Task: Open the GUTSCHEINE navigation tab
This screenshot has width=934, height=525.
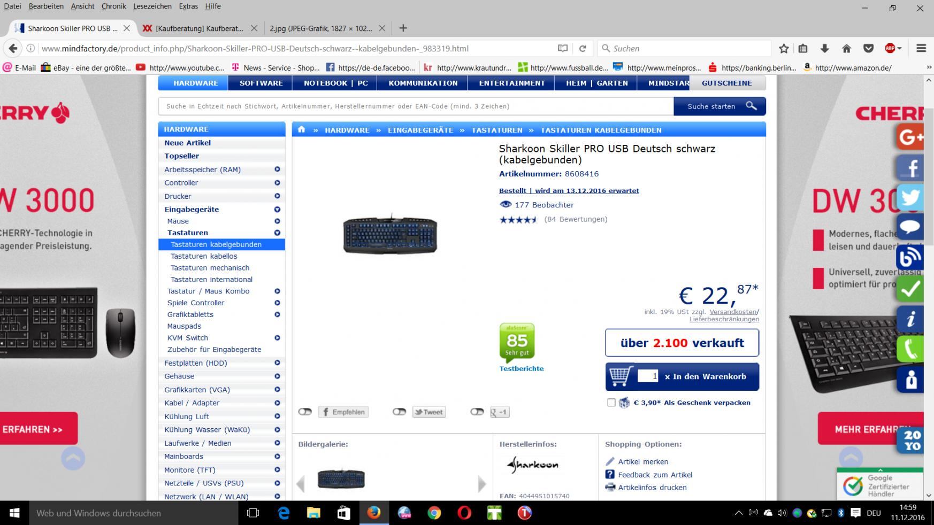Action: pyautogui.click(x=727, y=83)
